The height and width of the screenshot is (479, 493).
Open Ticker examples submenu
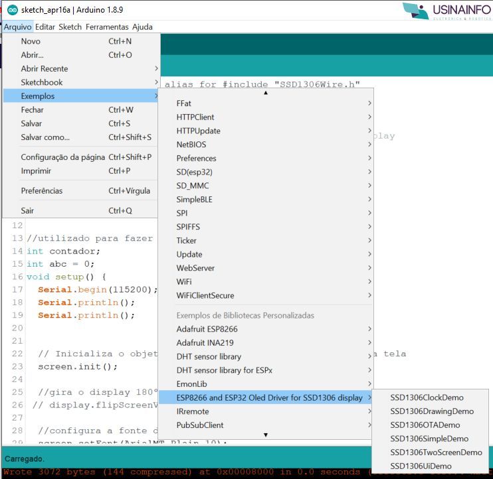(266, 240)
